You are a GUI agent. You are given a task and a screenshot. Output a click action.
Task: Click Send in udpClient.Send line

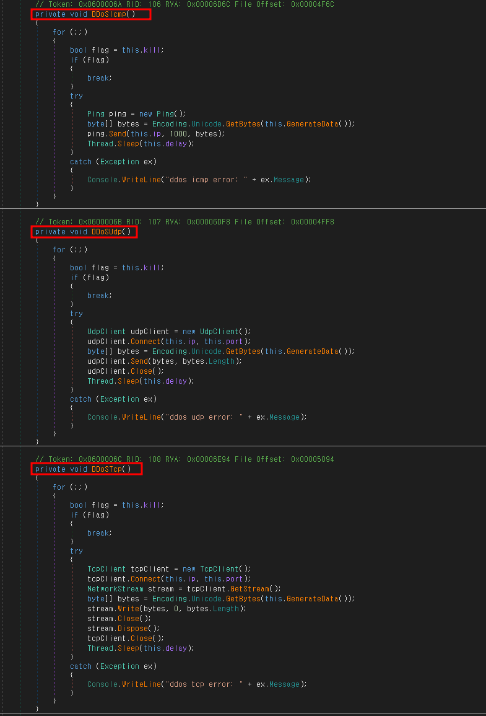(x=139, y=361)
